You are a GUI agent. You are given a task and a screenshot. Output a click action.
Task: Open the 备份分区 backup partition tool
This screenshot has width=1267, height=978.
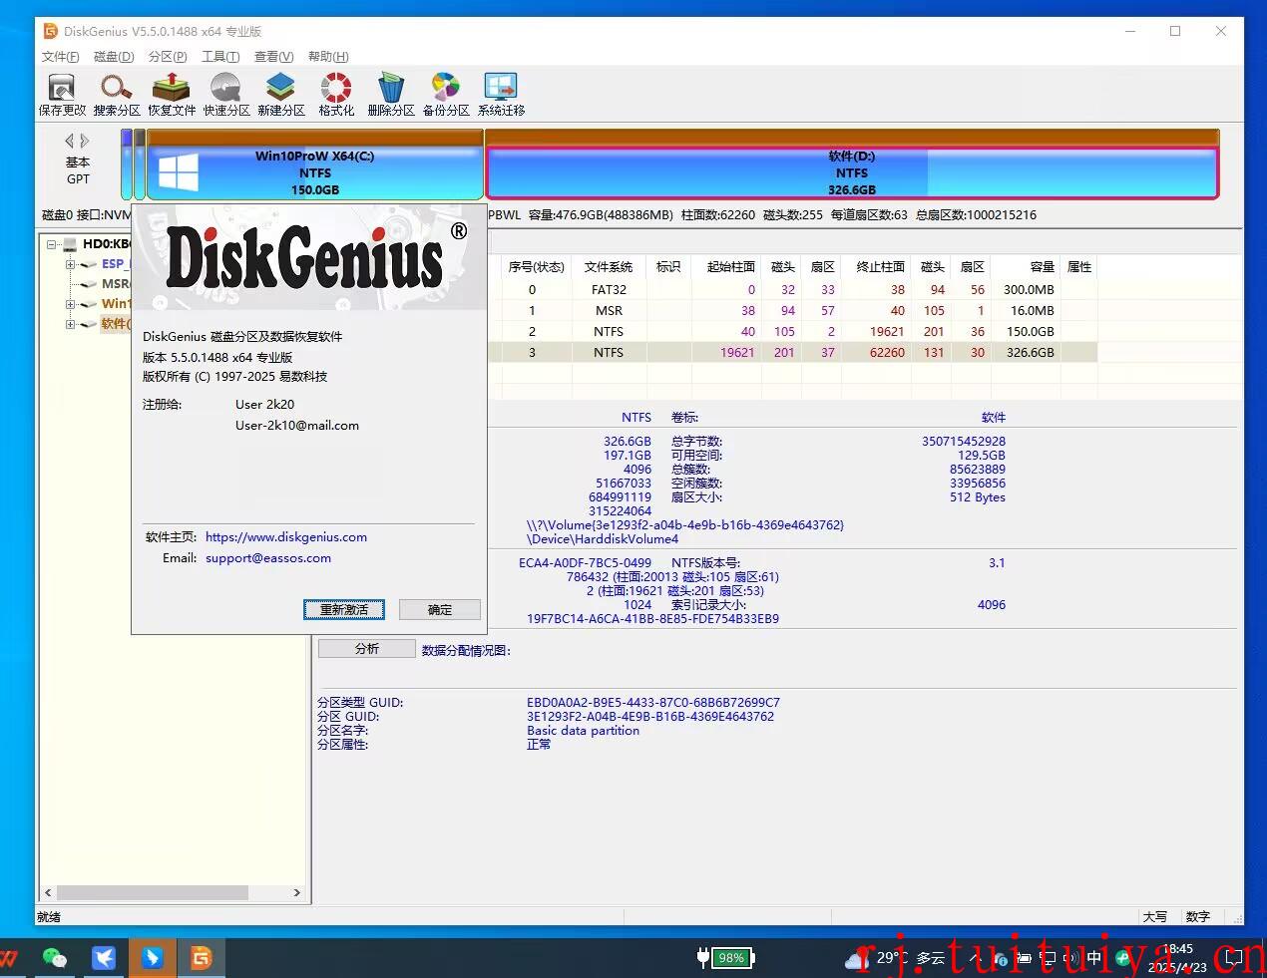pos(446,95)
